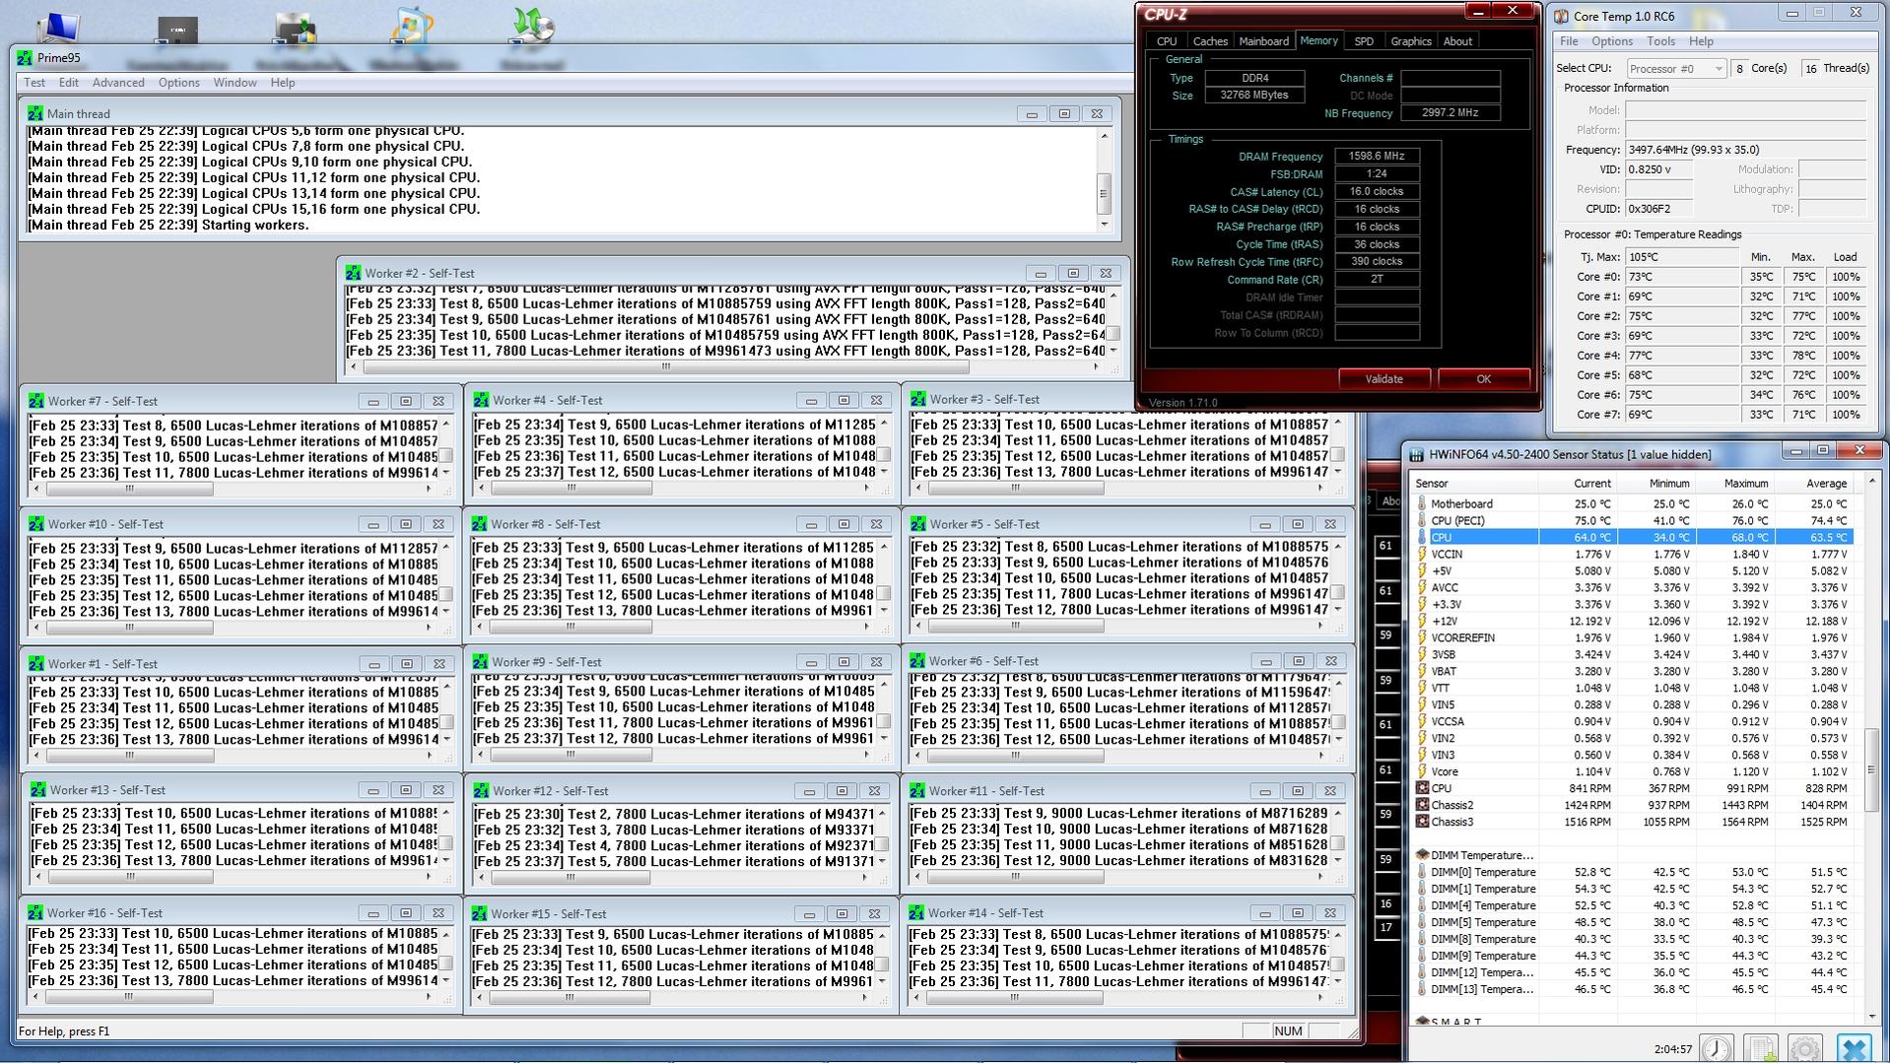Open the Prime95 Advanced menu

click(x=118, y=83)
